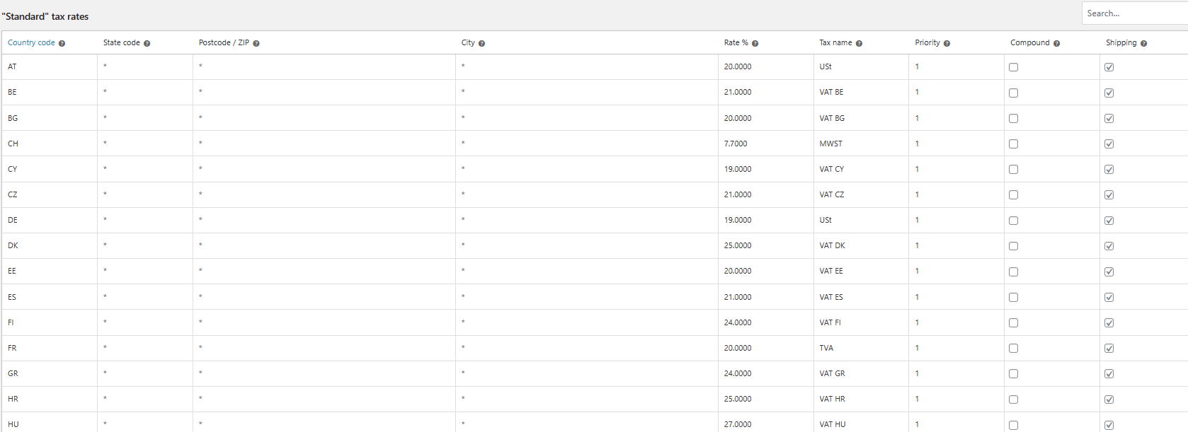Click help icon next to Country code
Screen dimensions: 1188x432
tap(62, 44)
